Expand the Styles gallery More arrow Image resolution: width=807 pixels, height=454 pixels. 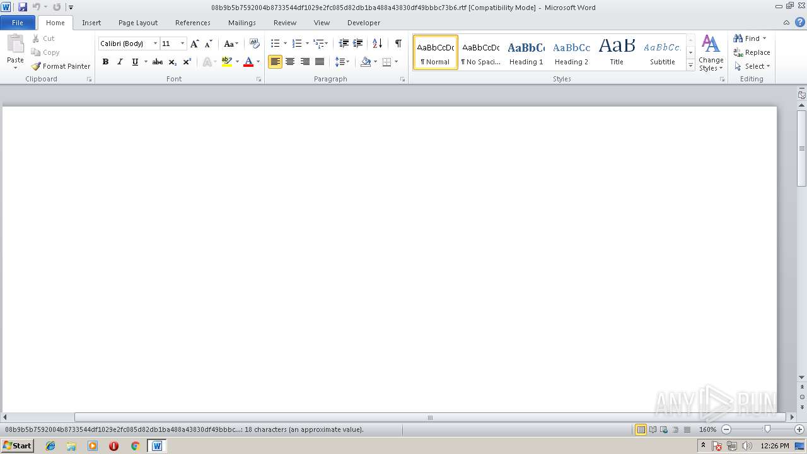click(691, 66)
